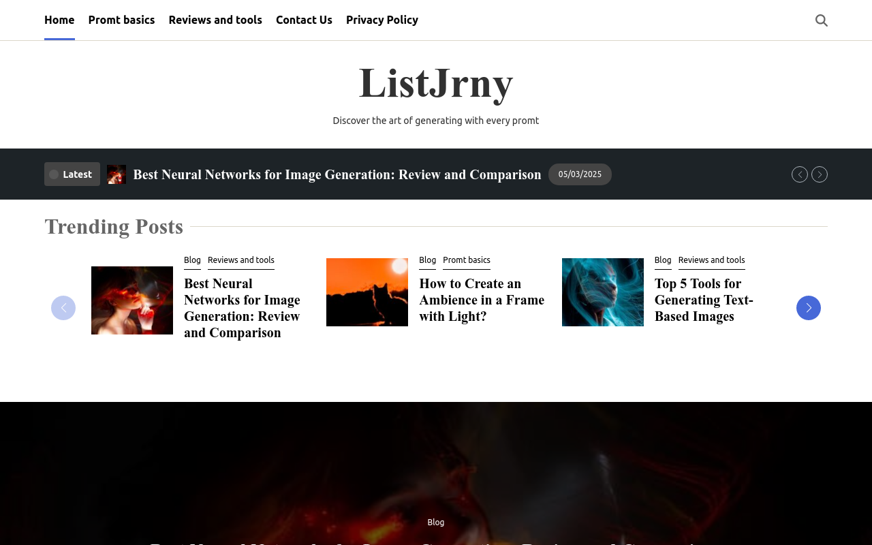This screenshot has height=545, width=872.
Task: Open the Privacy Policy page
Action: click(x=382, y=20)
